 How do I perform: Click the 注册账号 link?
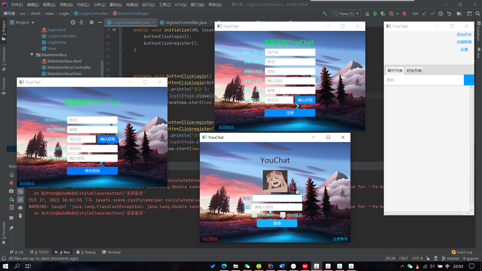[x=340, y=239]
